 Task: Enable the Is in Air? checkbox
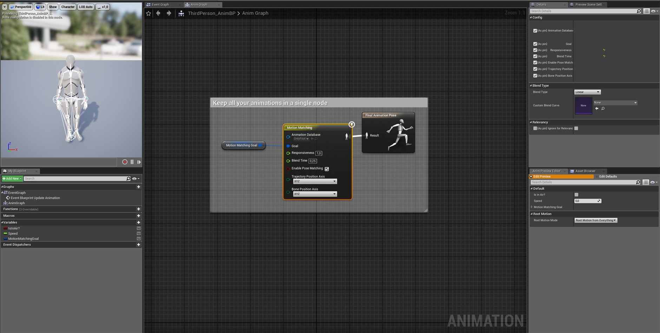pyautogui.click(x=576, y=194)
